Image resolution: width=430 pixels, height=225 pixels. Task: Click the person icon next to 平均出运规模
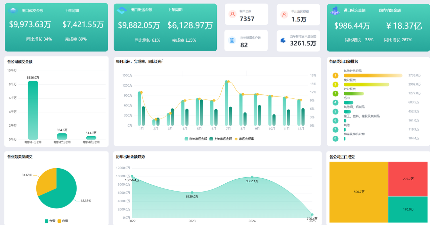pyautogui.click(x=284, y=14)
